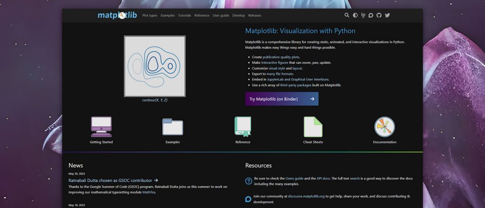Open the Plot types menu

pos(150,16)
